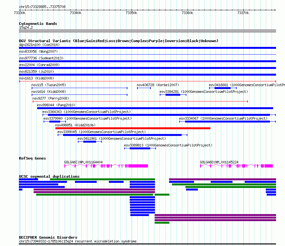Click the 73330k ruler tick label
This screenshot has height=246, width=285.
20,13
